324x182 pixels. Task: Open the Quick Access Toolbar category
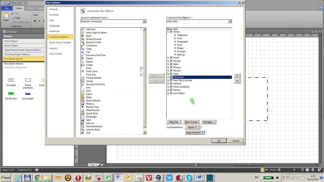click(60, 42)
